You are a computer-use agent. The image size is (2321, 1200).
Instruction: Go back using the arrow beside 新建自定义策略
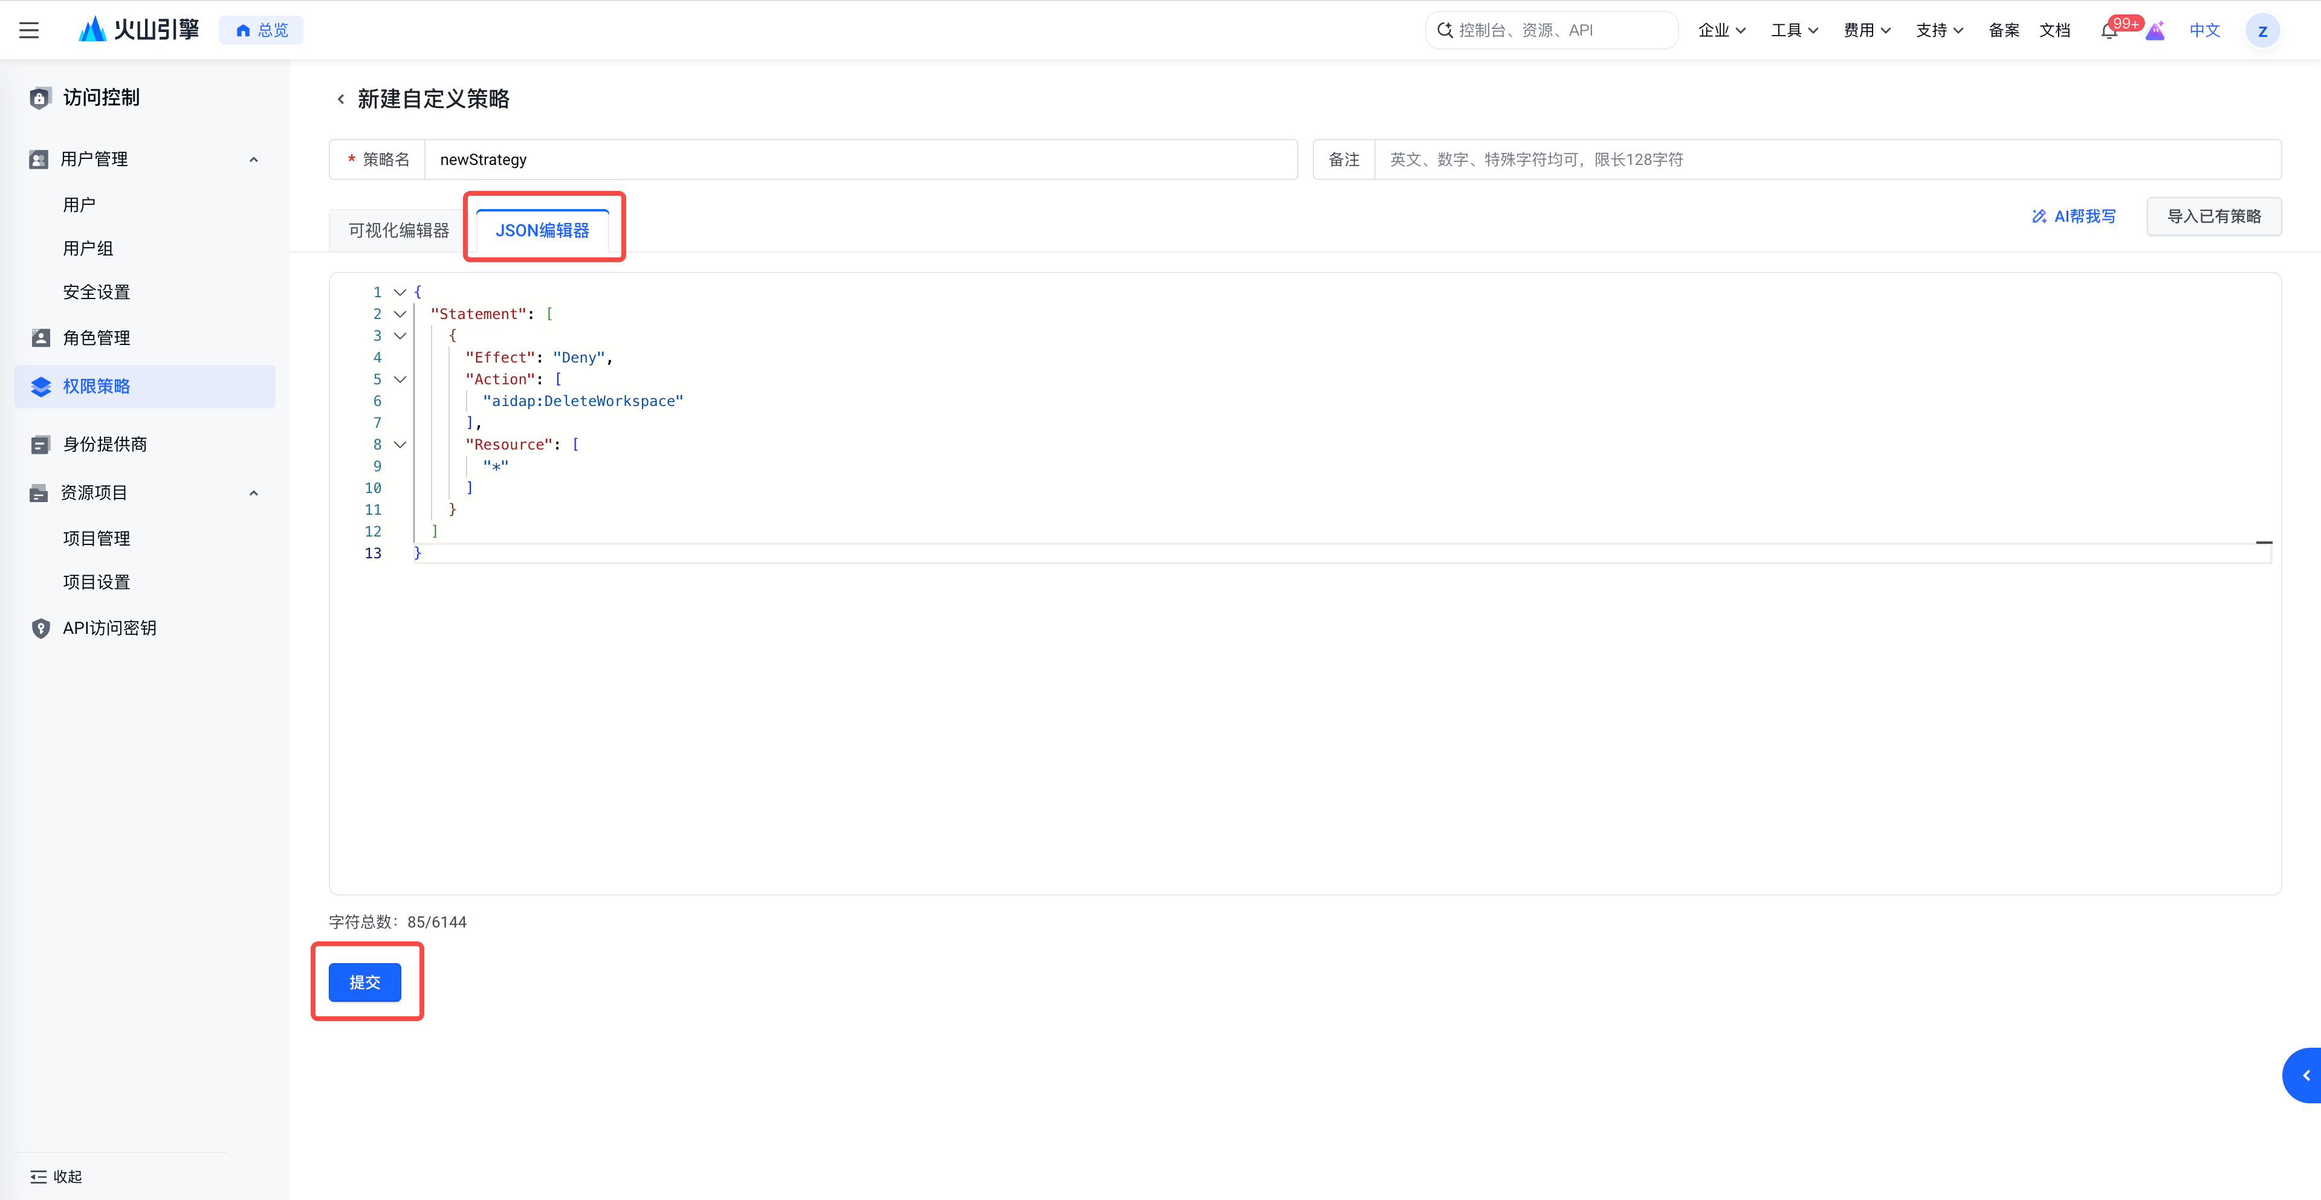[340, 99]
